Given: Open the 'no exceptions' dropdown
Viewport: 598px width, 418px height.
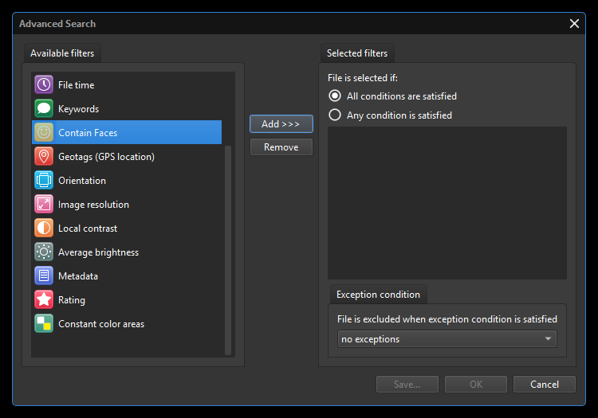Looking at the screenshot, I should (x=447, y=339).
